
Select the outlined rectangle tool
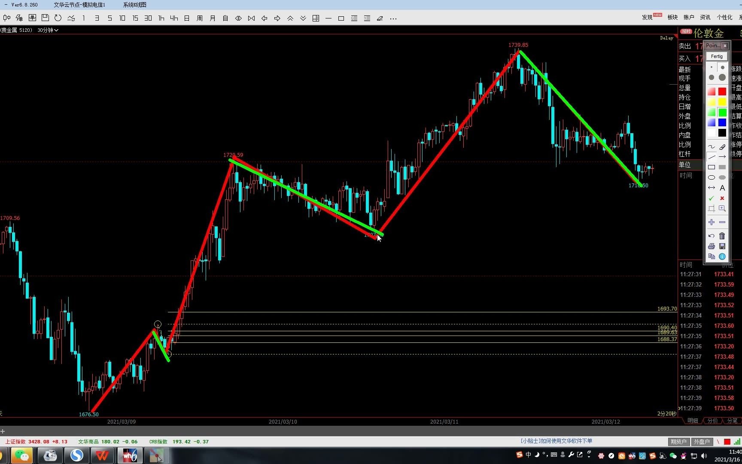tap(712, 167)
